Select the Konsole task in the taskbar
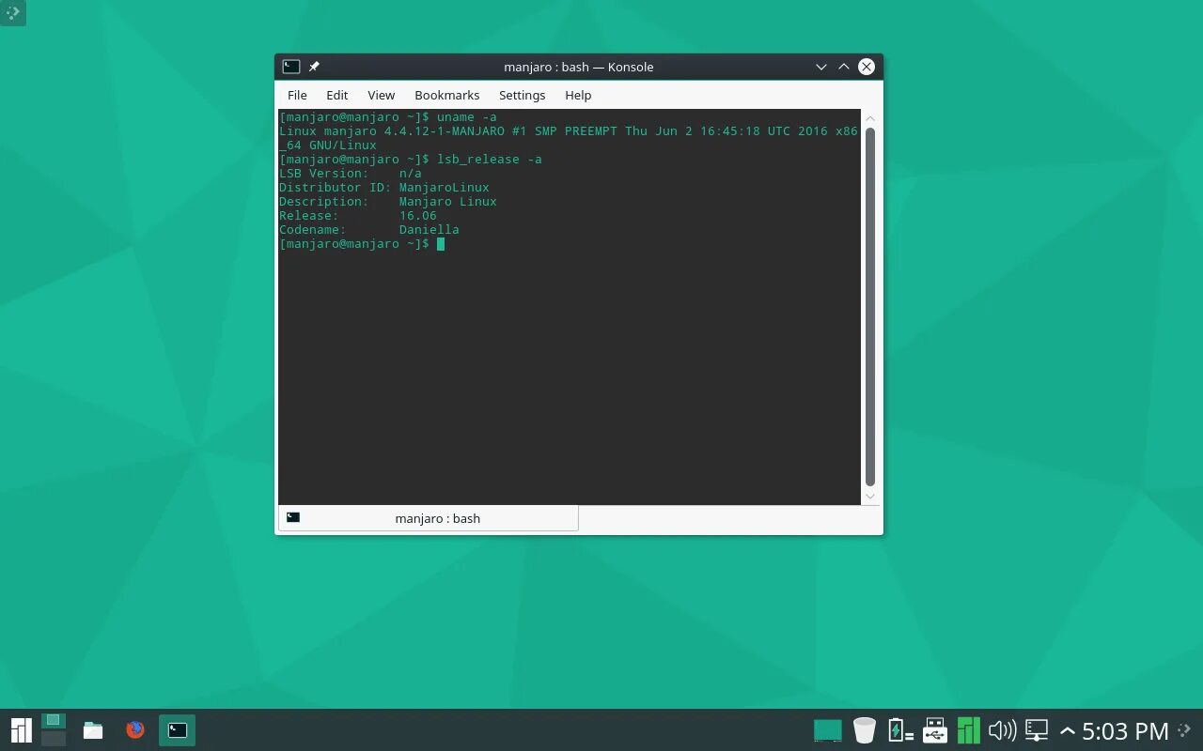Image resolution: width=1203 pixels, height=751 pixels. (x=178, y=730)
